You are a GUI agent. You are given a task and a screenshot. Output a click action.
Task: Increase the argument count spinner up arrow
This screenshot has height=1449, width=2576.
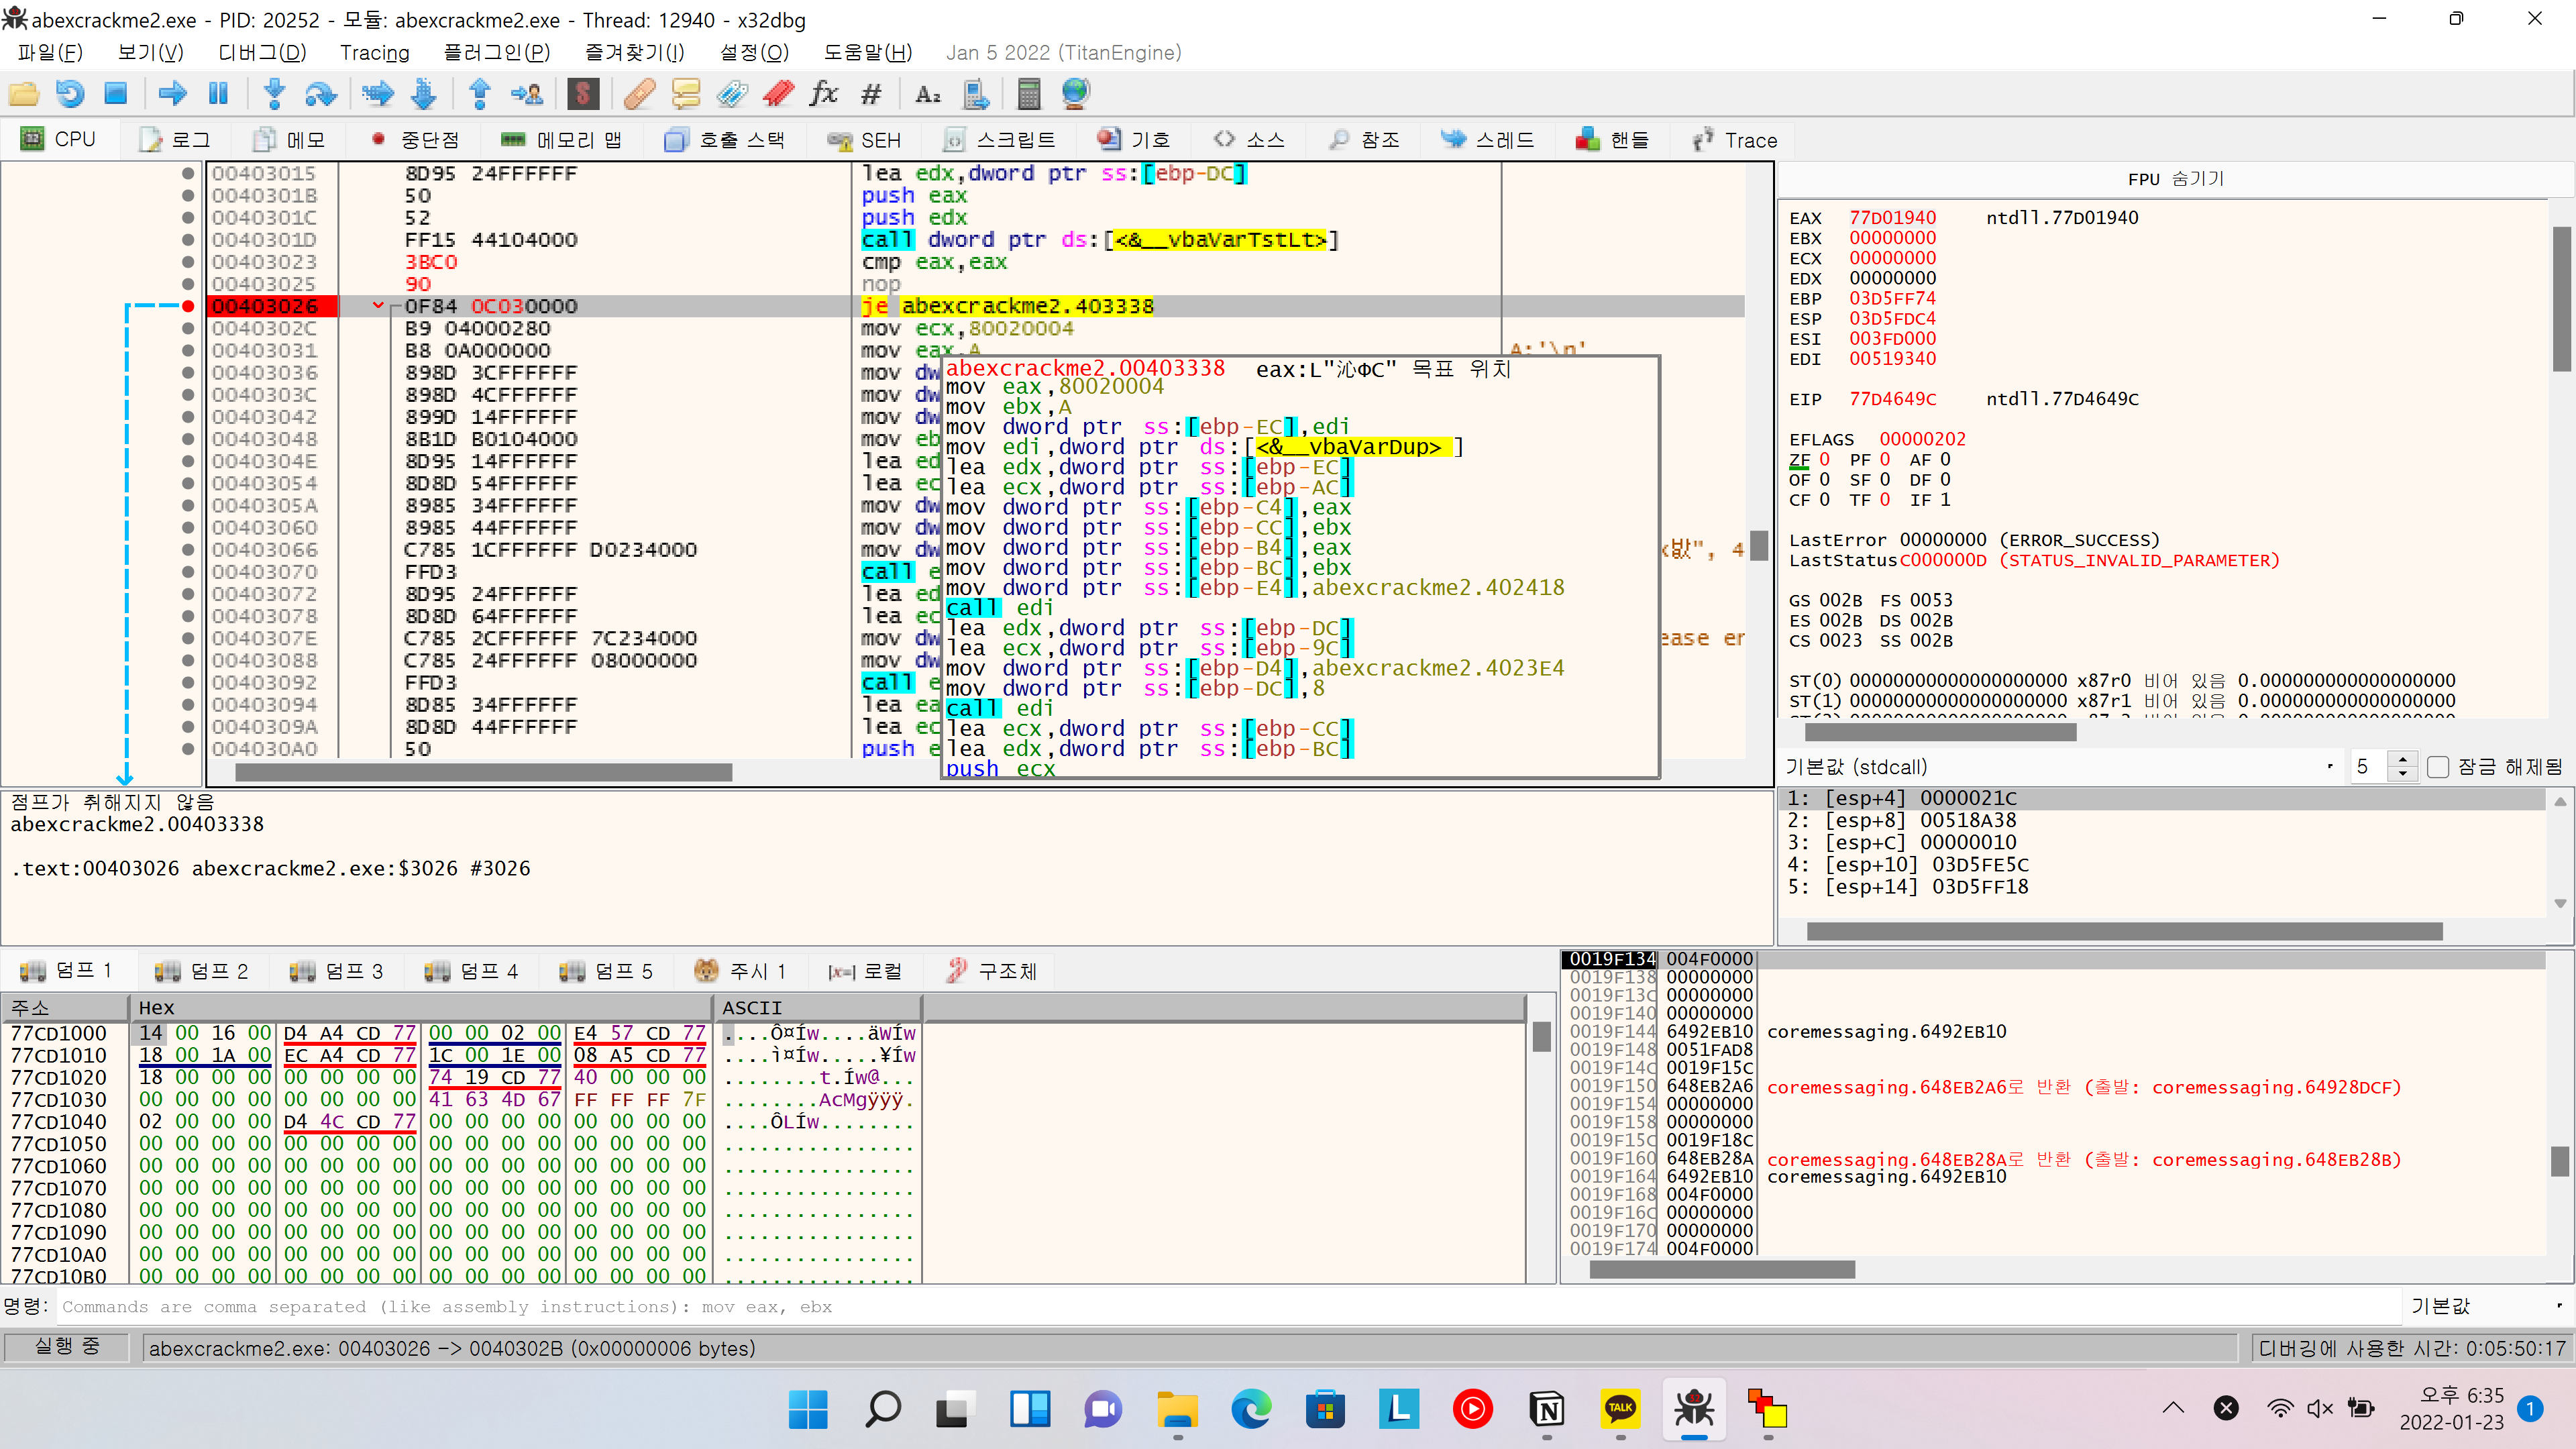click(2404, 759)
